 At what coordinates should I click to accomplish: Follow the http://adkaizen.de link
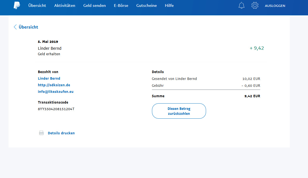(54, 85)
